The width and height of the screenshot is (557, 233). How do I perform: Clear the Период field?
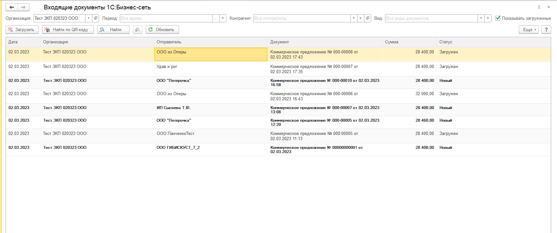pos(222,18)
